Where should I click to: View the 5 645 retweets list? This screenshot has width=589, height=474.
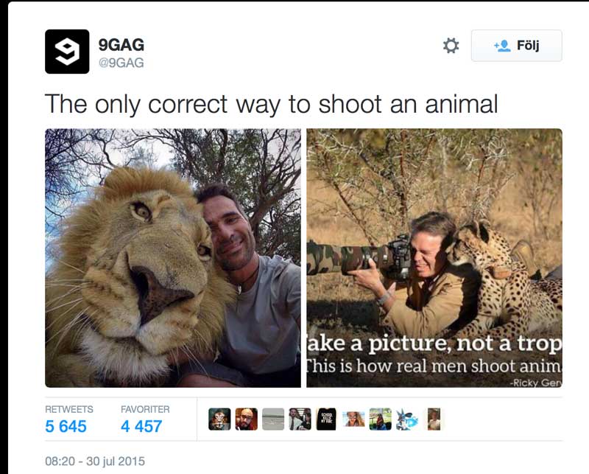point(66,425)
